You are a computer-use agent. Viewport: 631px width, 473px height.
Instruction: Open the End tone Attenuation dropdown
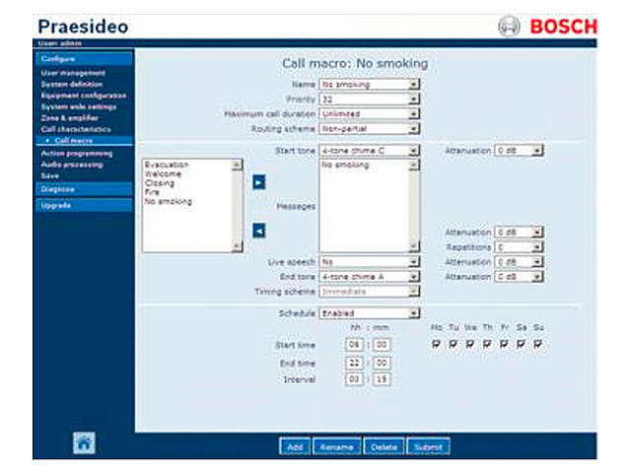(519, 277)
